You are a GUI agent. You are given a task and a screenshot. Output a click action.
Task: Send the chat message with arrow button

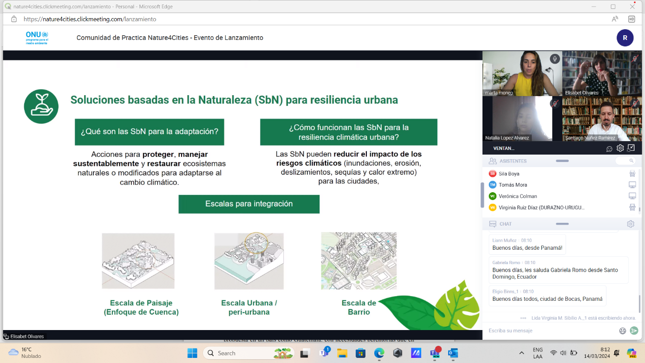(634, 331)
